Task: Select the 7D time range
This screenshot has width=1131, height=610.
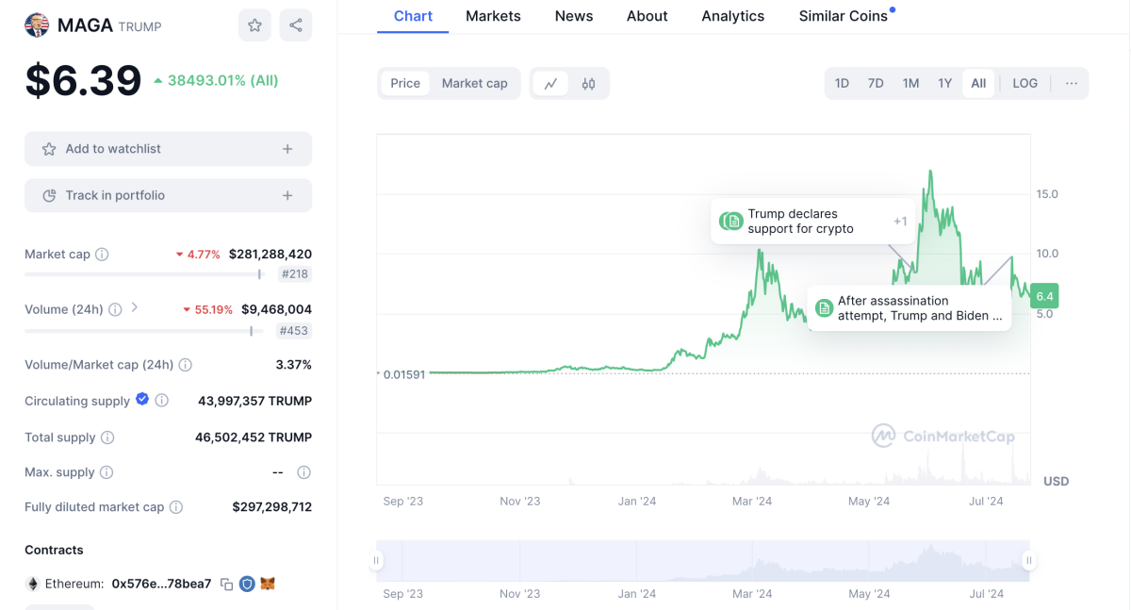Action: pos(876,83)
